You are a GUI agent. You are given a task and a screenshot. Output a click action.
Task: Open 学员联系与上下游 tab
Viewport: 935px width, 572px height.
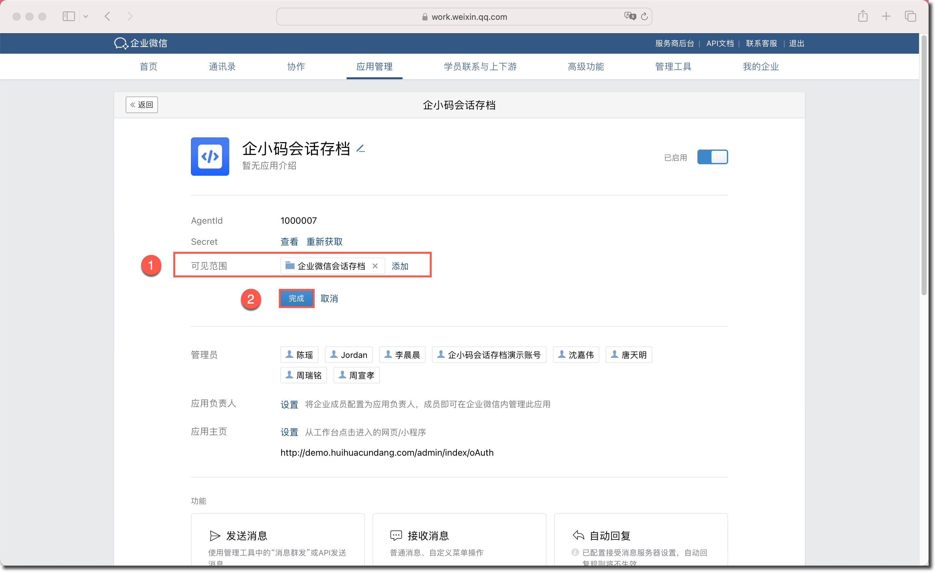click(480, 67)
